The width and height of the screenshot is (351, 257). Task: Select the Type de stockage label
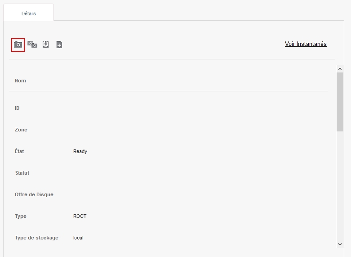[36, 238]
